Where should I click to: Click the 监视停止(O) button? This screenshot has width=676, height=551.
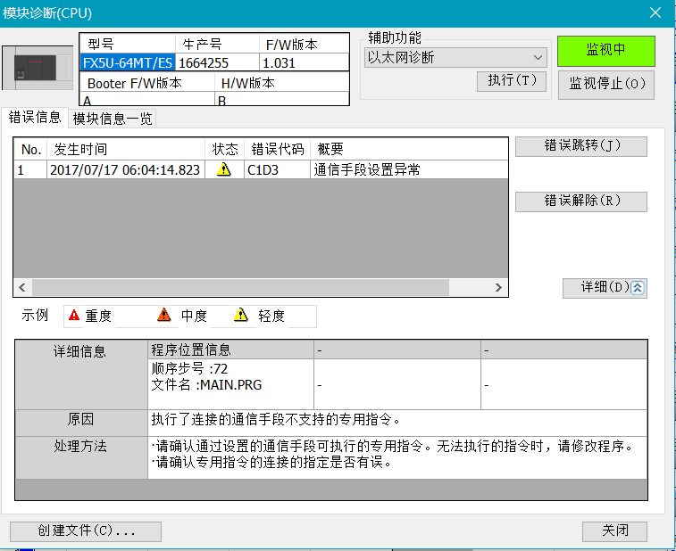click(x=605, y=85)
